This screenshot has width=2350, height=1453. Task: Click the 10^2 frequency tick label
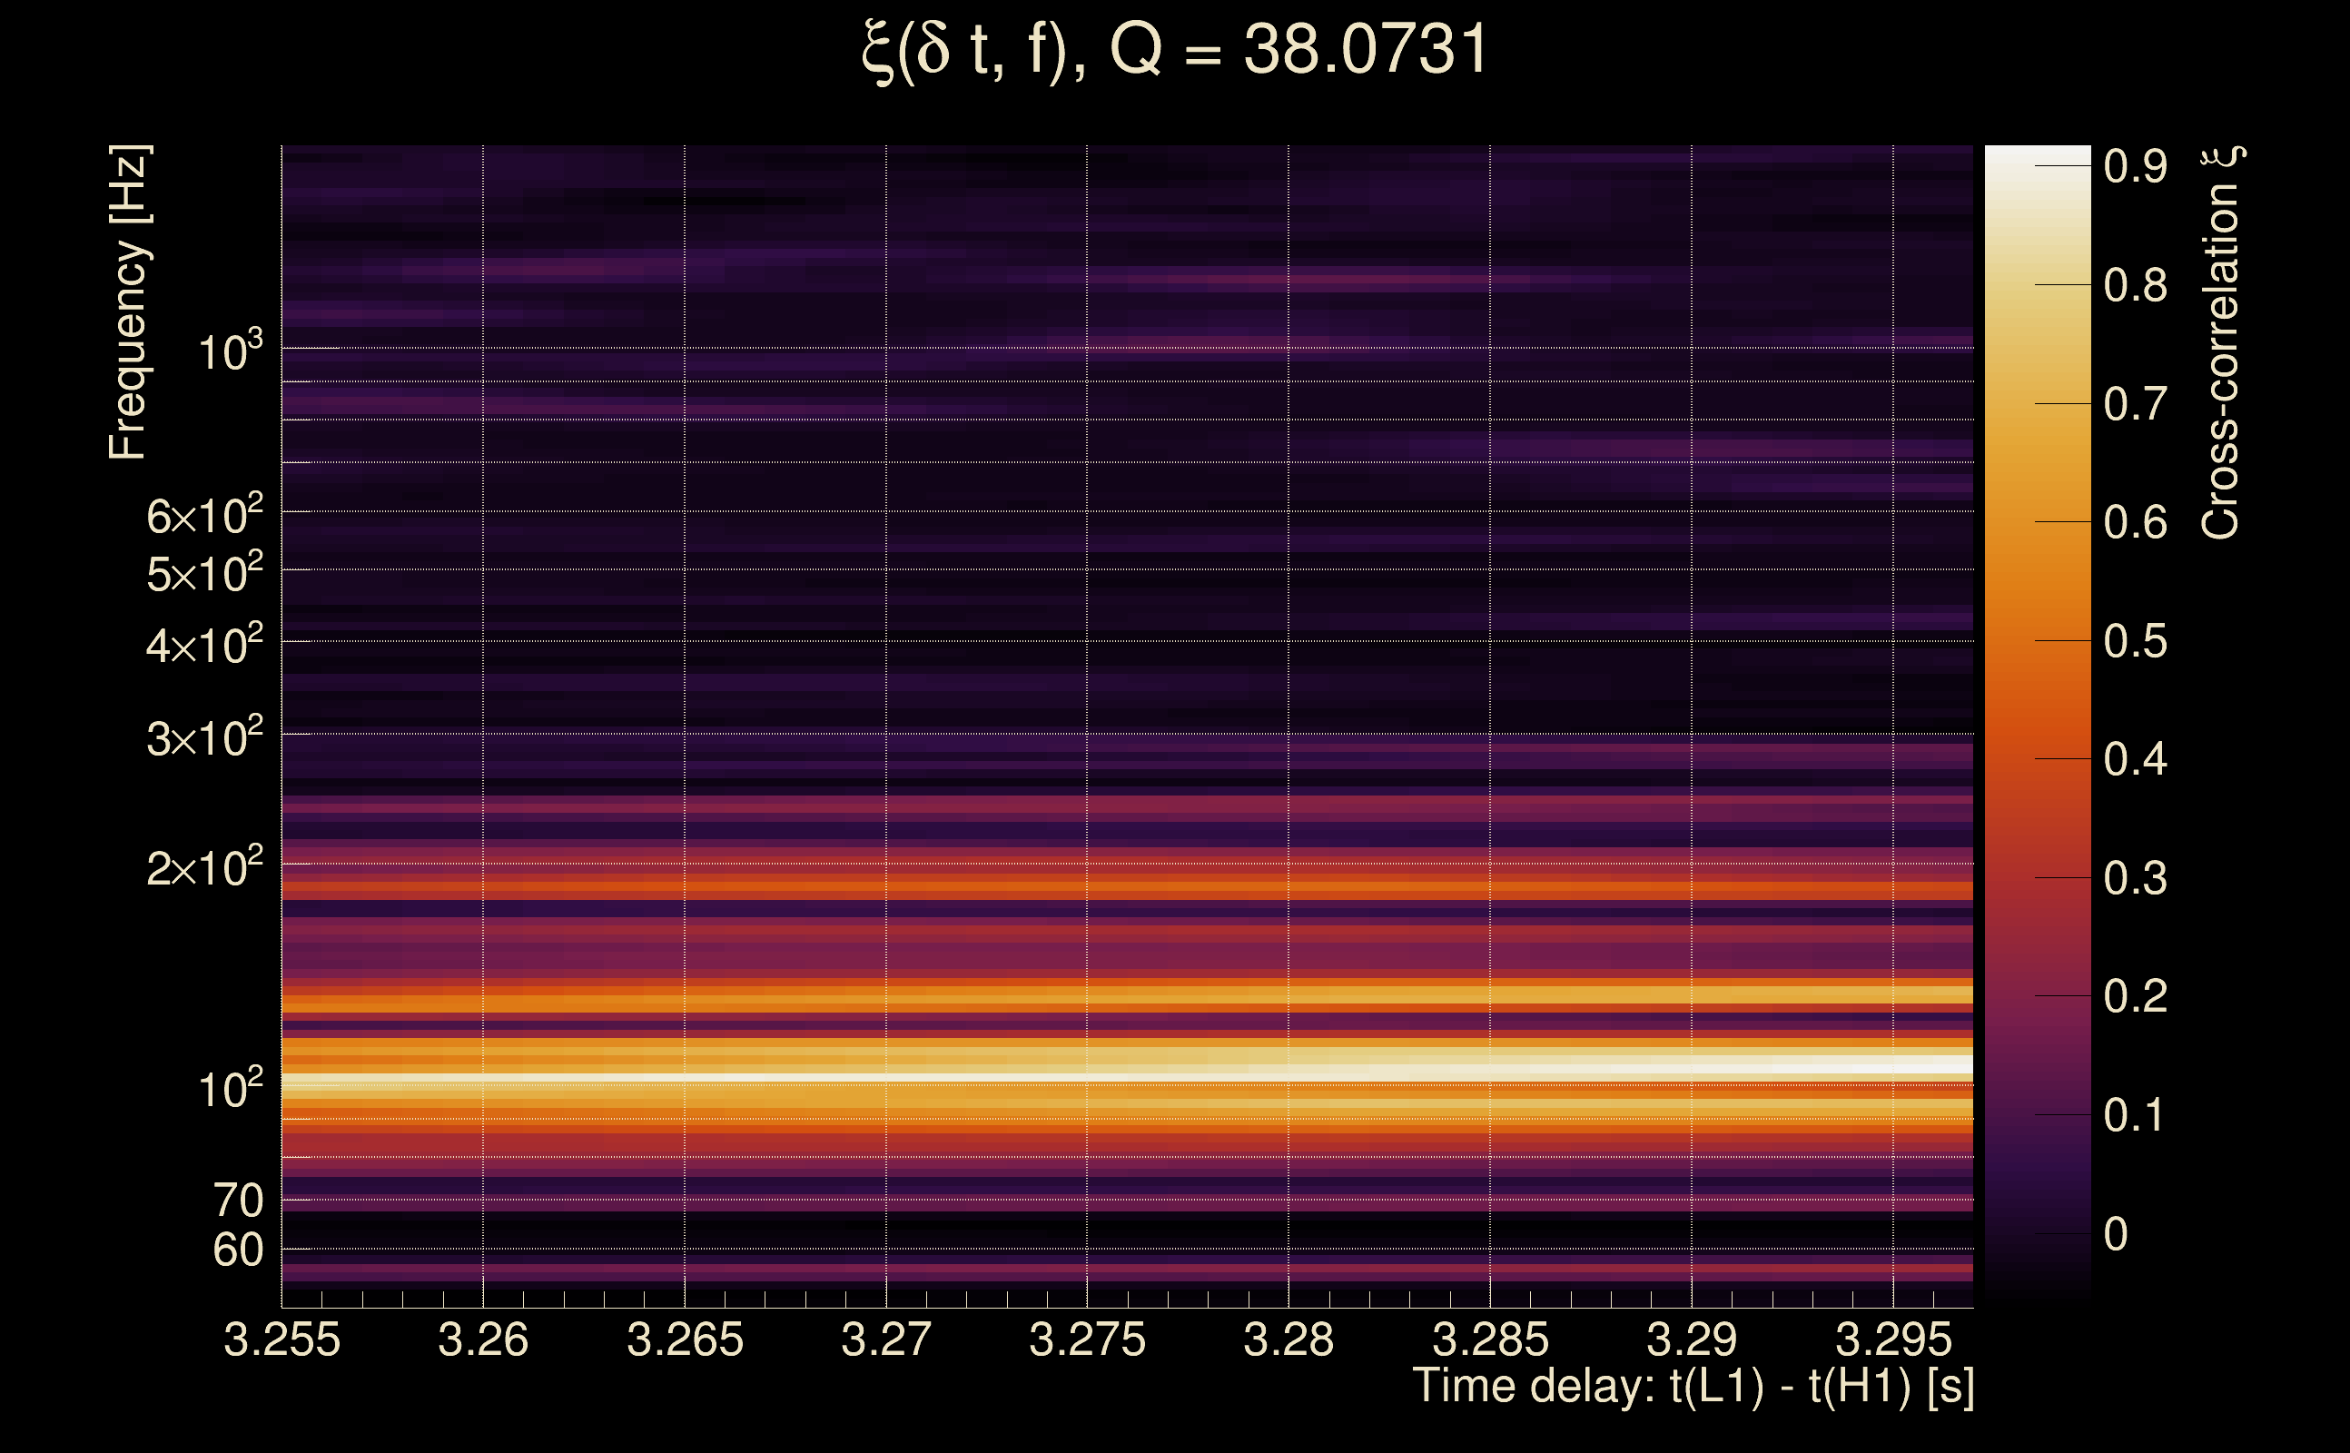click(230, 1090)
